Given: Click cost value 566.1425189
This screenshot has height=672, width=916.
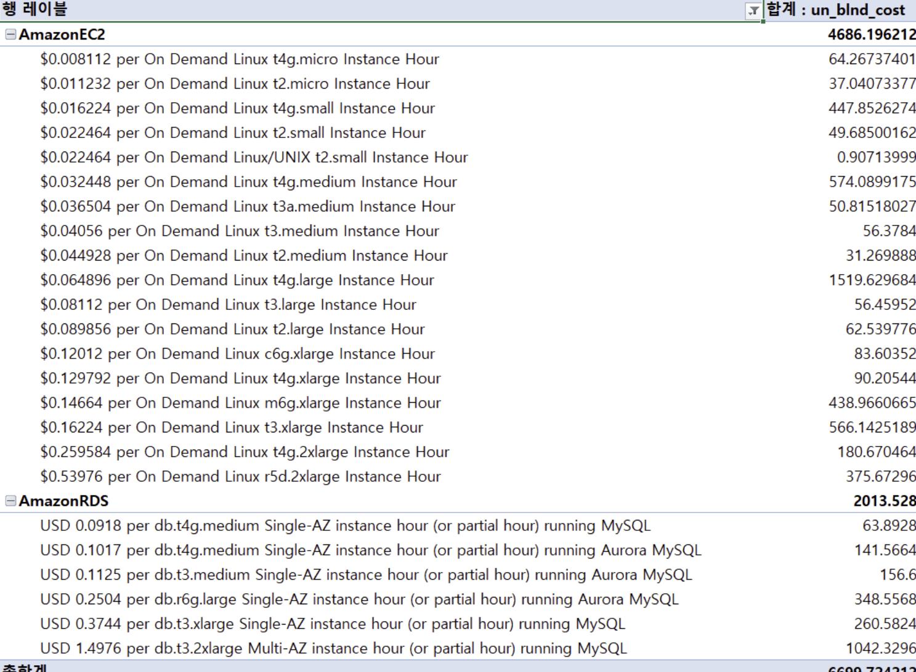Looking at the screenshot, I should coord(872,427).
